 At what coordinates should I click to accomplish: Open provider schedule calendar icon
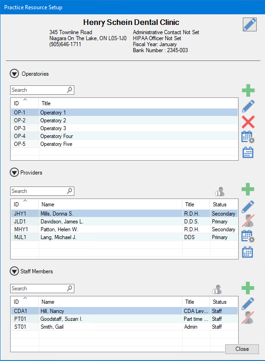point(247,252)
